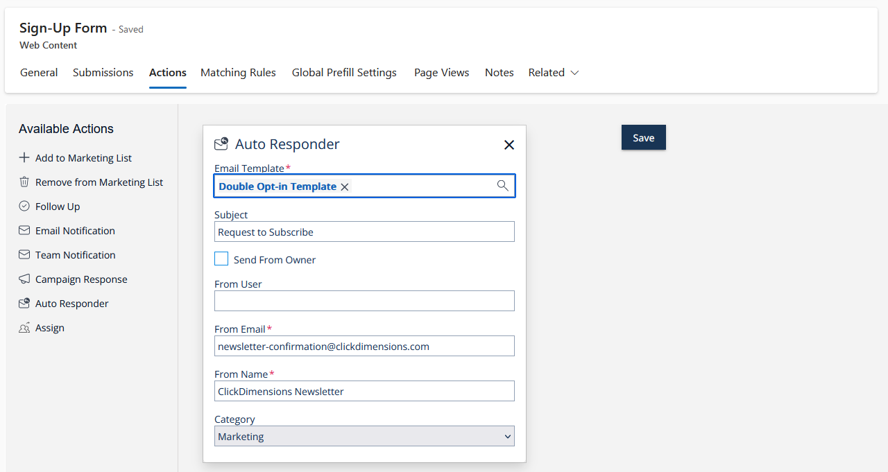Click the Assign people icon
Screen dimensions: 888x472
[x=24, y=327]
